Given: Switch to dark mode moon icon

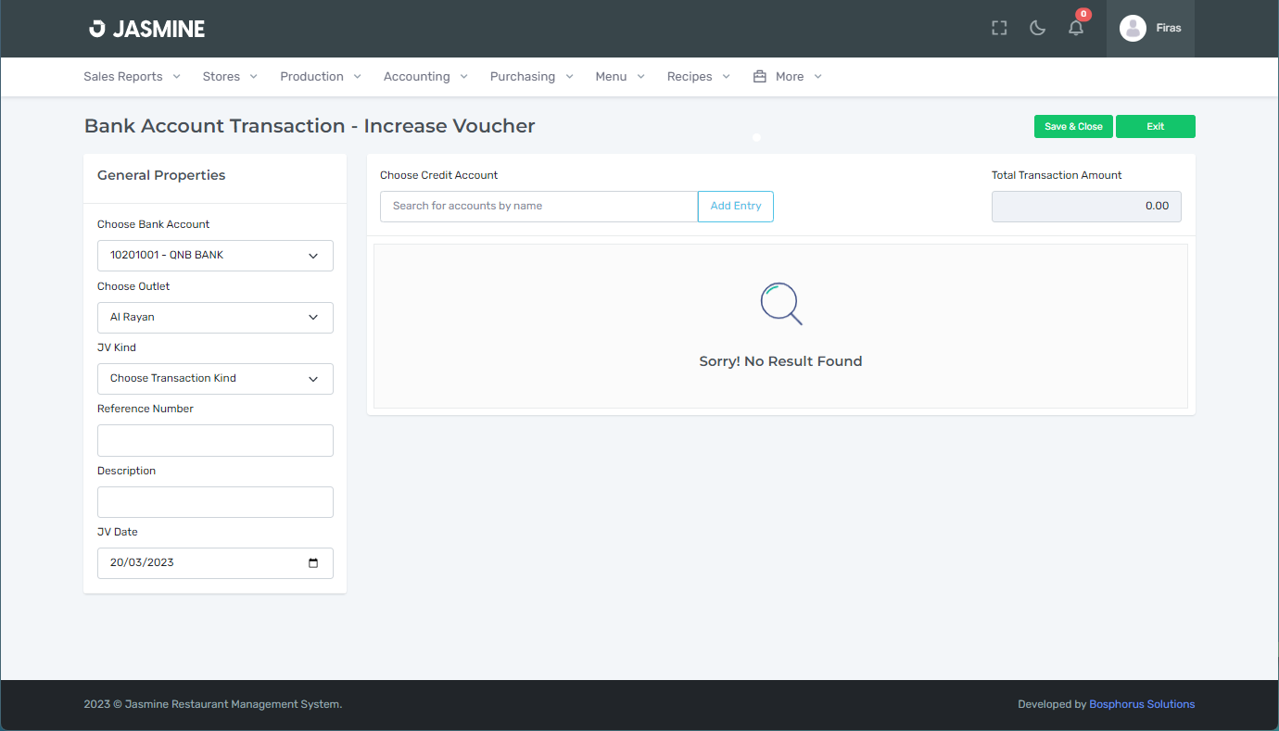Looking at the screenshot, I should [x=1038, y=28].
